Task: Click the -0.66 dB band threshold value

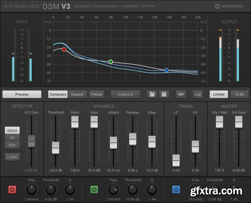Action: pos(133,199)
